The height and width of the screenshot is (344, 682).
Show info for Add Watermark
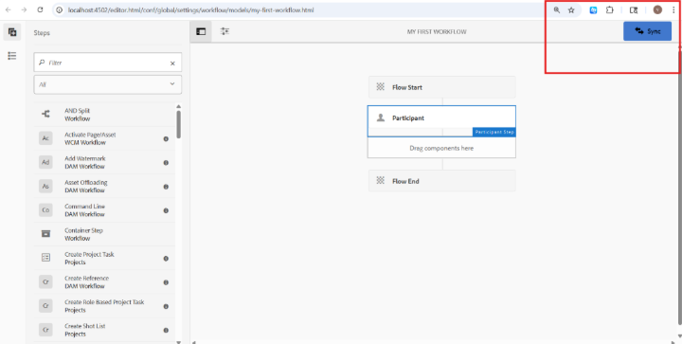click(x=166, y=163)
